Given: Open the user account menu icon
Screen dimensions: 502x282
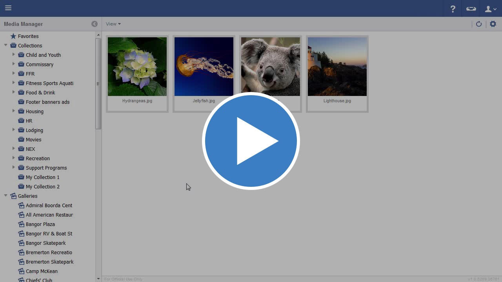Looking at the screenshot, I should 490,9.
